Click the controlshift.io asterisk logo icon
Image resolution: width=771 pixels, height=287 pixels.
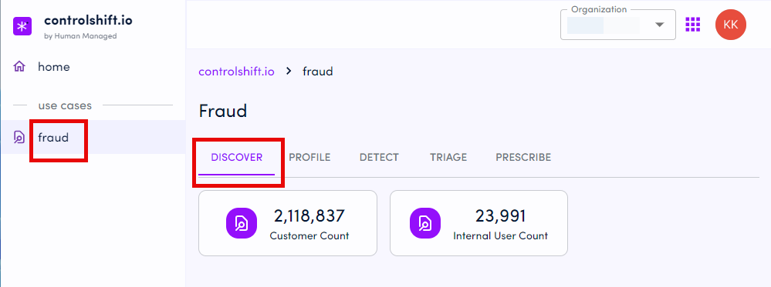pyautogui.click(x=22, y=26)
